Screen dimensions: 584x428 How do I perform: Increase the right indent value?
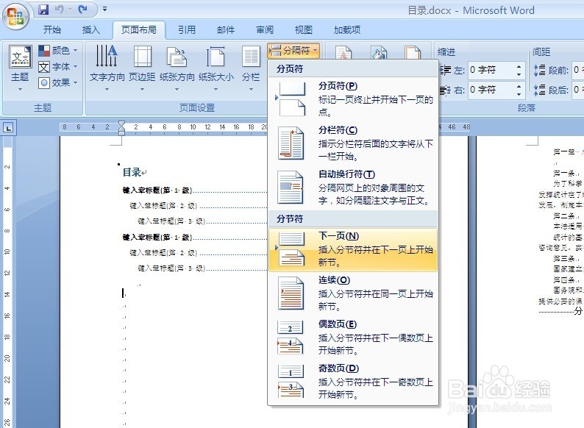point(519,86)
